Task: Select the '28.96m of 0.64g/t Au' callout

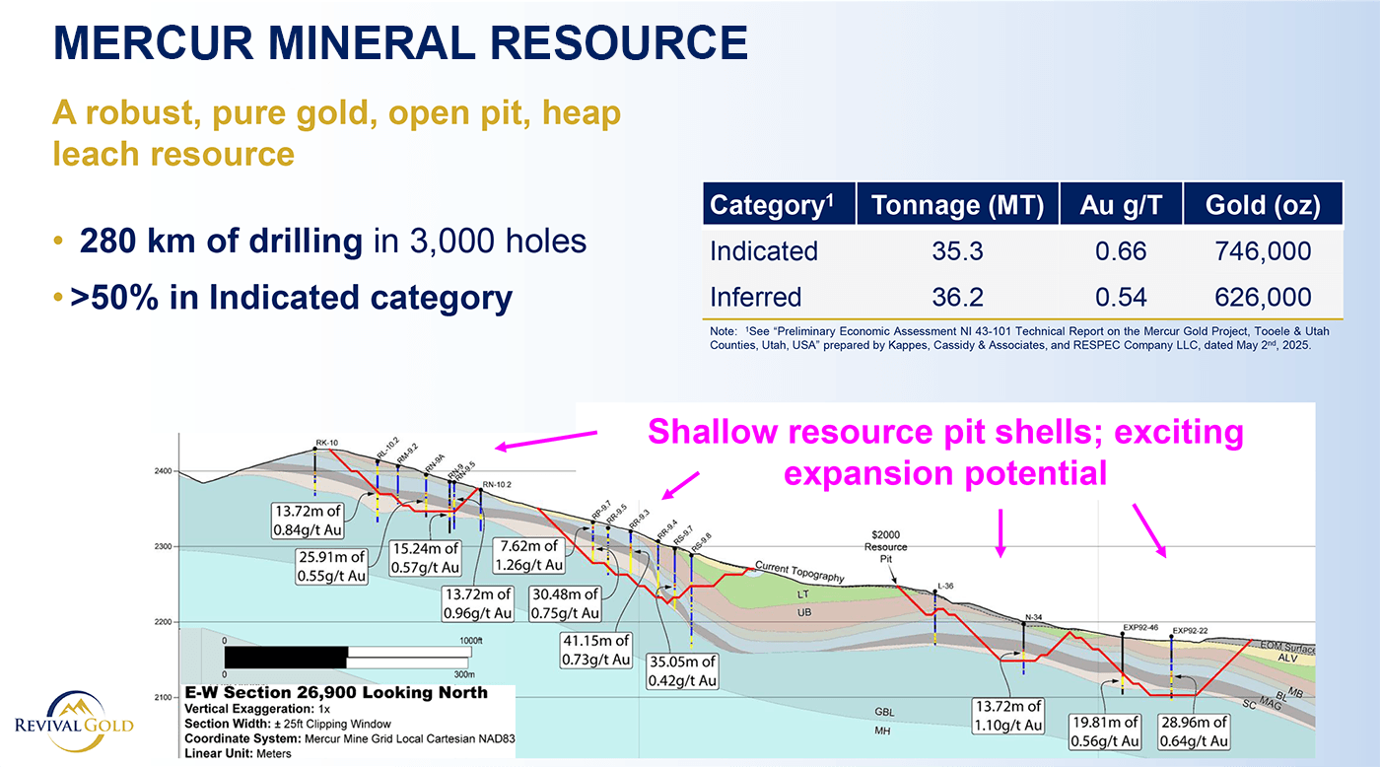Action: point(1192,732)
